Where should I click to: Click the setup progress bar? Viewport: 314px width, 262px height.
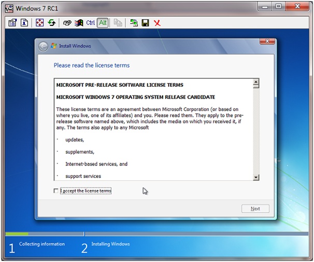point(157,234)
